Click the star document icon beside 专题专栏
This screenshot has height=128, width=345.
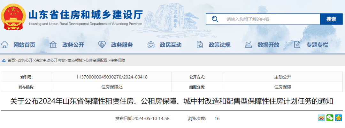[297, 45]
